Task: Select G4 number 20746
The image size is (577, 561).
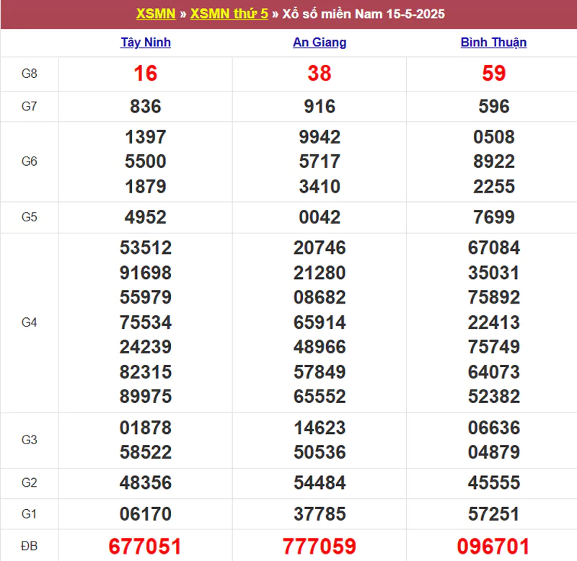Action: (x=320, y=247)
